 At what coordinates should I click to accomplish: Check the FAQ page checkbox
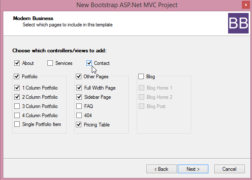pyautogui.click(x=79, y=106)
